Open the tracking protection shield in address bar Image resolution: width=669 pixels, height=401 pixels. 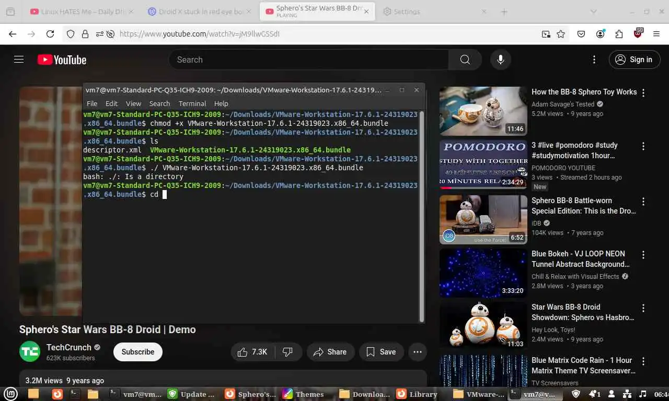[71, 34]
